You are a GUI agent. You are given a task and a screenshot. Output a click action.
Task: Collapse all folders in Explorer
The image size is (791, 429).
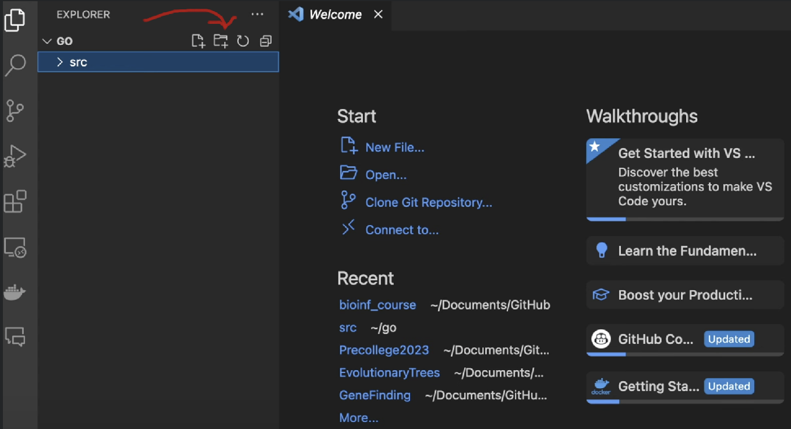(266, 41)
